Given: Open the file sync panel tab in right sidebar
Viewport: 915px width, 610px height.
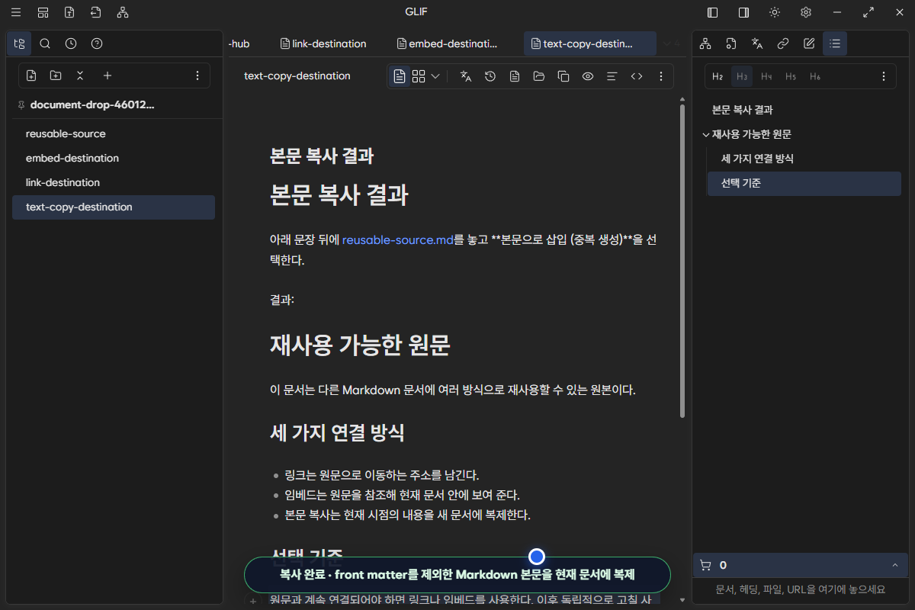Looking at the screenshot, I should pos(731,43).
